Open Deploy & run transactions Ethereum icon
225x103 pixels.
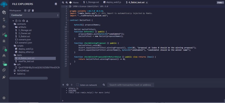tap(4, 27)
